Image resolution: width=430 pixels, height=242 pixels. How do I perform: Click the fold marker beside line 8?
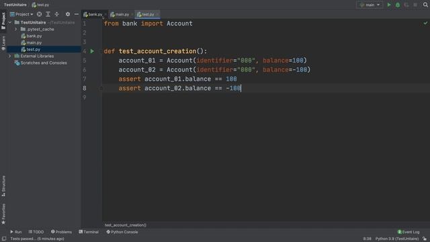(101, 88)
